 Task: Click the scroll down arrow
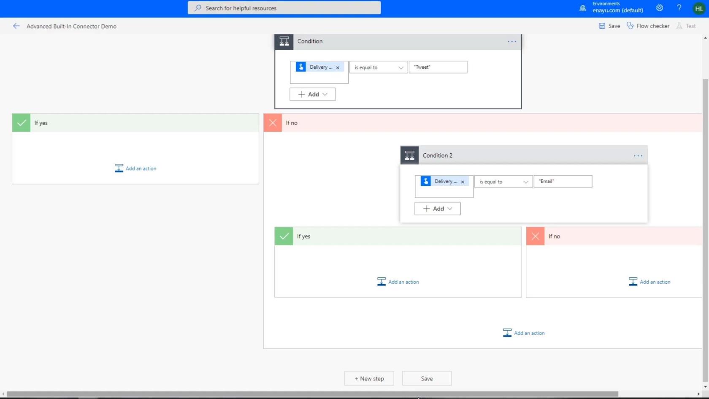(705, 387)
